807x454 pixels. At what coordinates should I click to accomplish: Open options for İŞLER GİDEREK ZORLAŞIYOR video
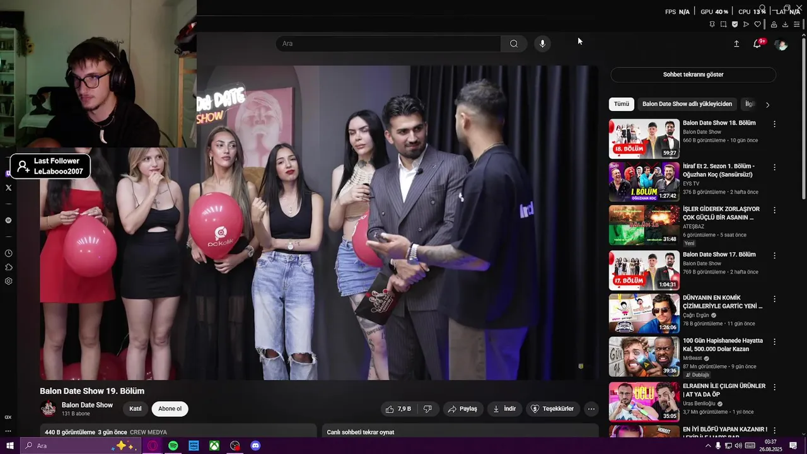[x=774, y=211]
